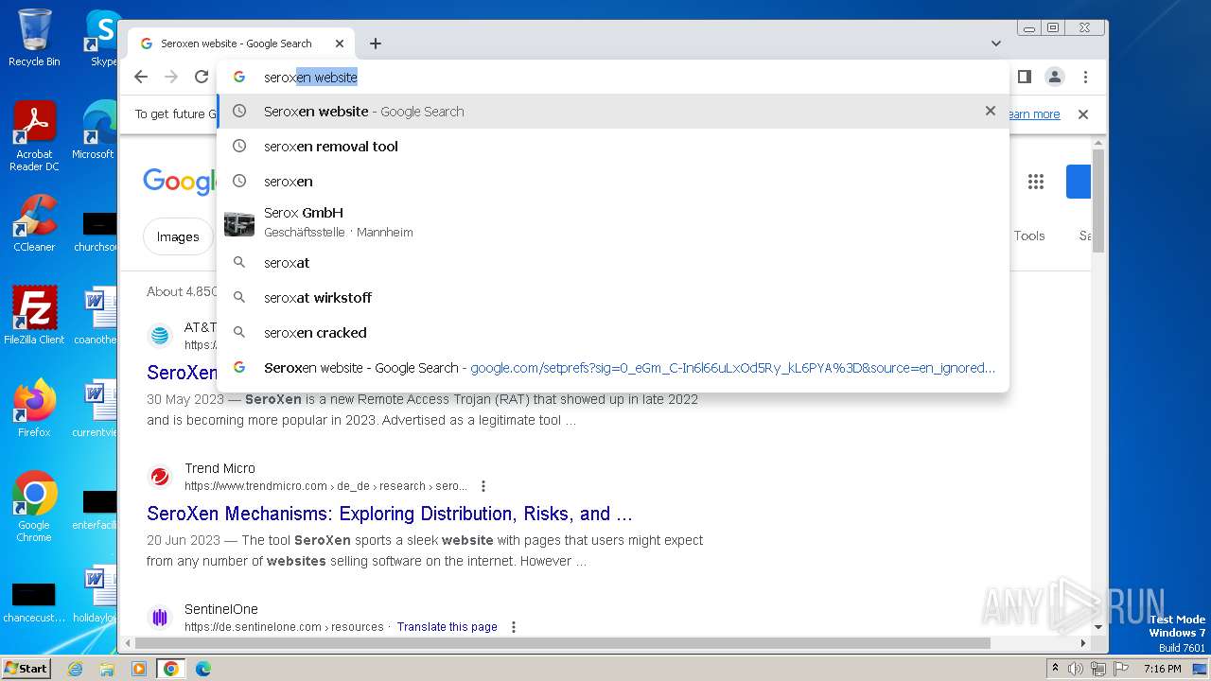This screenshot has width=1211, height=681.
Task: Click the AT&T favicon icon
Action: [x=160, y=336]
